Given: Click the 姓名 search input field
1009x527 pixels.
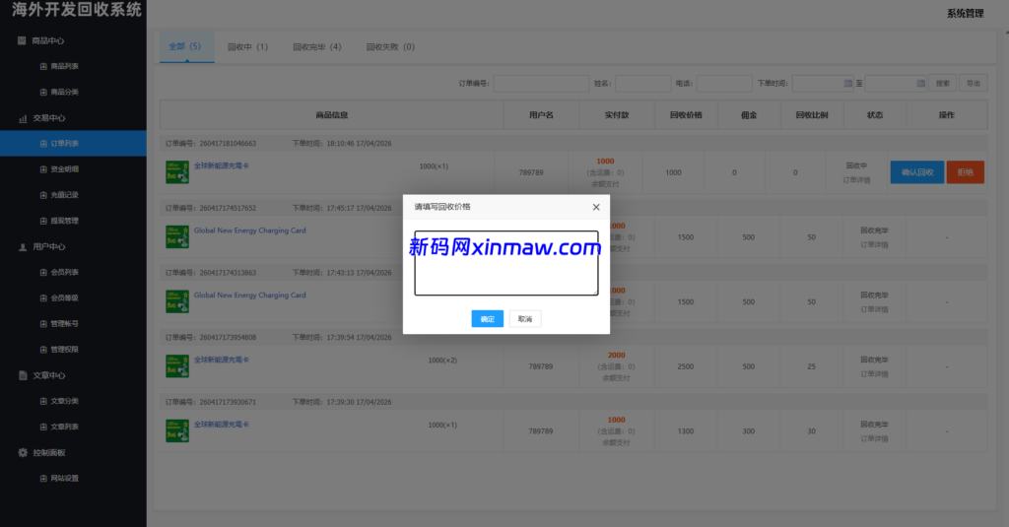Looking at the screenshot, I should click(642, 84).
